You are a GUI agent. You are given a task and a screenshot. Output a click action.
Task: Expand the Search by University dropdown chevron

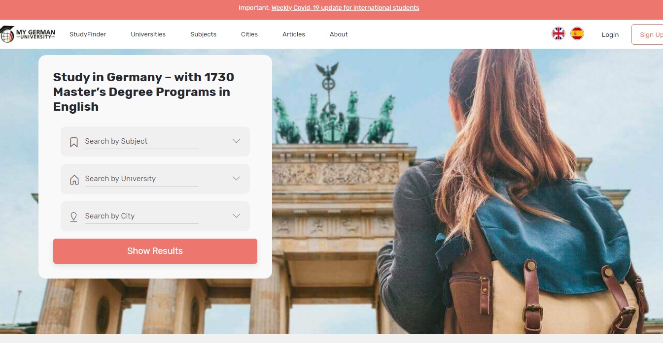click(236, 178)
